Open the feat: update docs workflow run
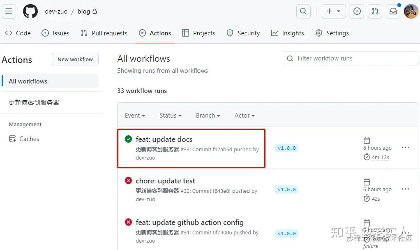The width and height of the screenshot is (420, 250). click(164, 139)
